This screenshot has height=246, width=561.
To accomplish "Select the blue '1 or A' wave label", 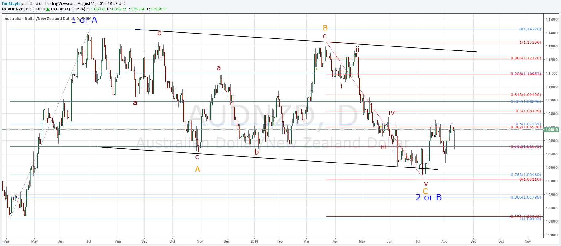I will pos(84,20).
